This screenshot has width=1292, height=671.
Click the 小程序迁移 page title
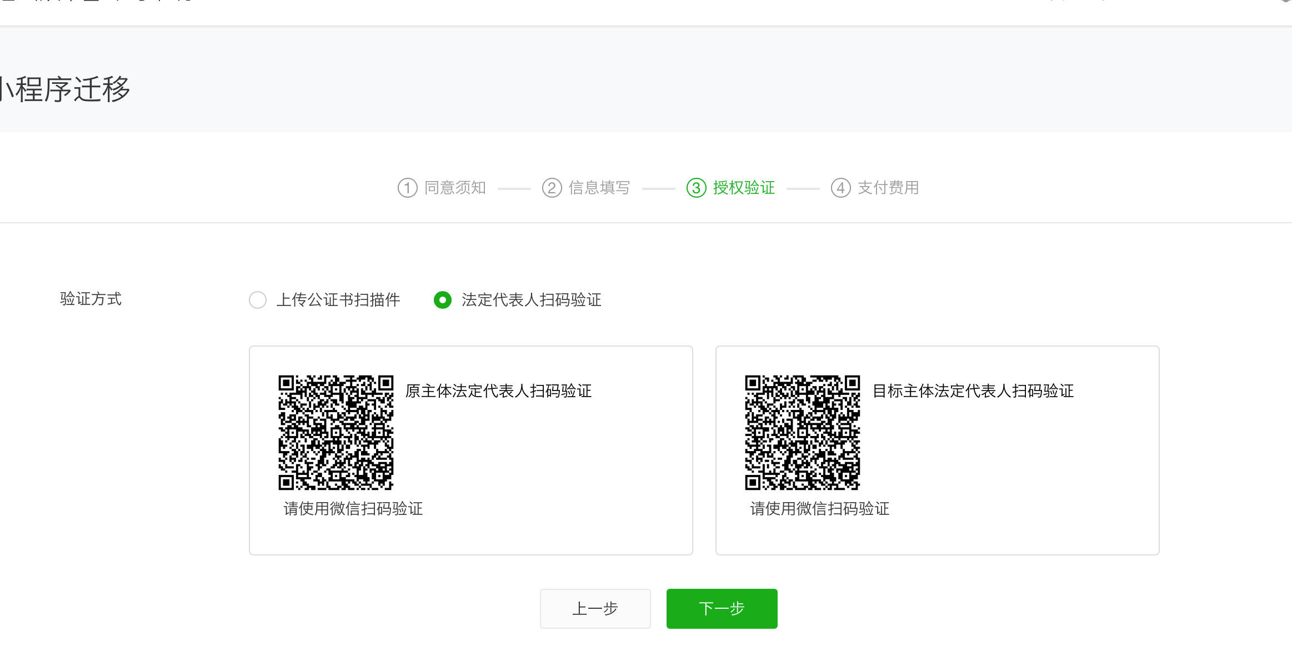[66, 89]
